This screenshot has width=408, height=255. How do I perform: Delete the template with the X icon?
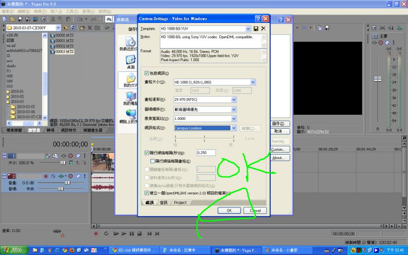[263, 29]
